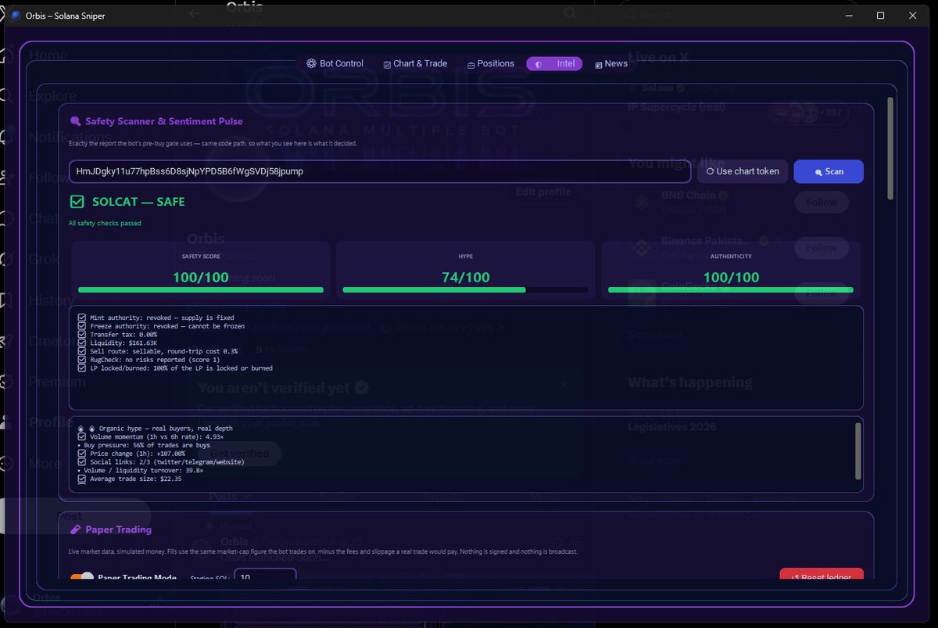The height and width of the screenshot is (628, 938).
Task: Click the 'Safety Scanner & Sentiment Pulse' heading
Action: (x=164, y=121)
